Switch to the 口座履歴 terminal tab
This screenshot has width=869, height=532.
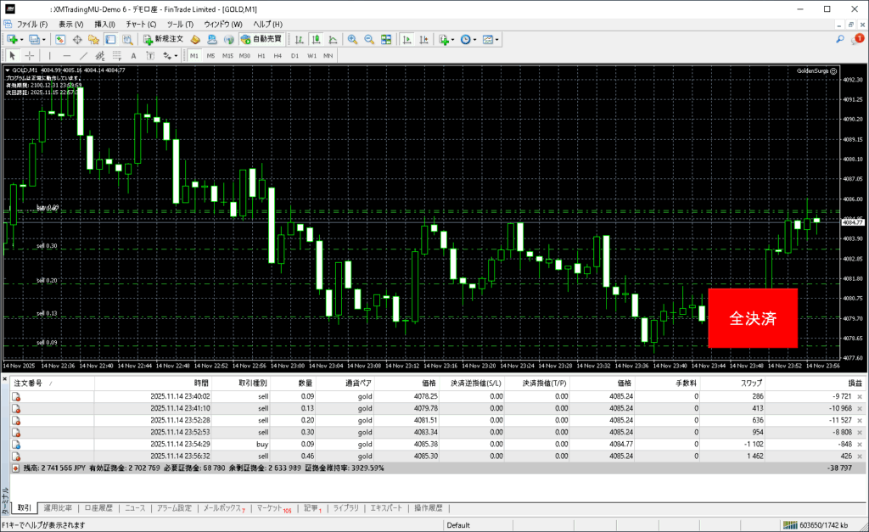point(98,508)
